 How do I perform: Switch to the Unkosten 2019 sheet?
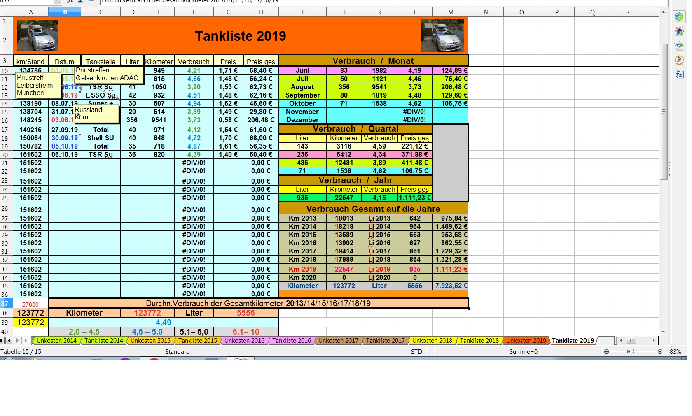tap(526, 341)
